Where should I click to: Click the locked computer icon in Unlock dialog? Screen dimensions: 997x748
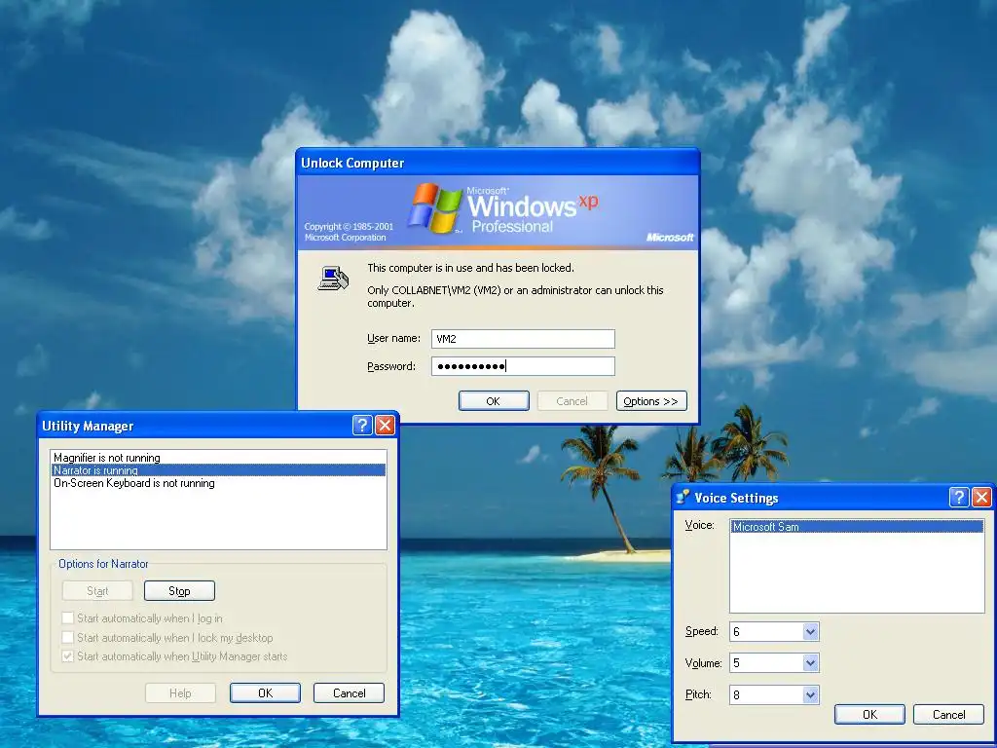point(333,278)
